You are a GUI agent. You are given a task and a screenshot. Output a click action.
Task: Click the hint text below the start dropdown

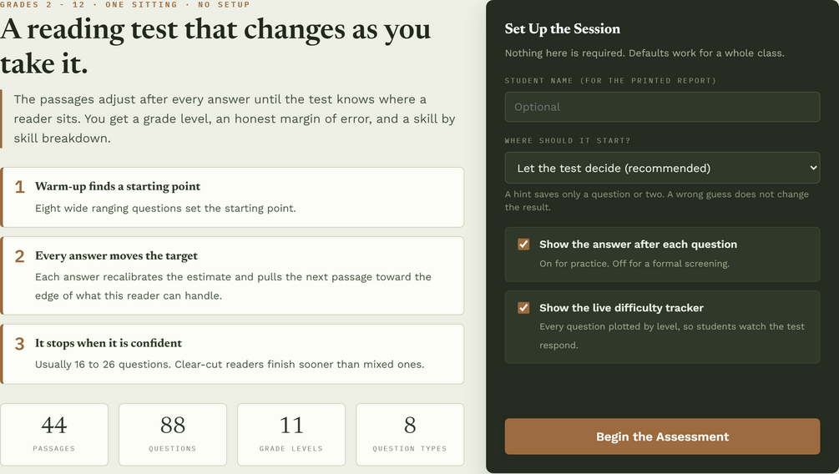point(656,200)
